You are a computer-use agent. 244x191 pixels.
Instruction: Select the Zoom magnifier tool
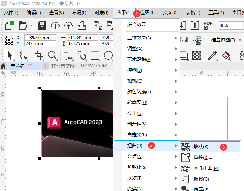click(x=52, y=55)
